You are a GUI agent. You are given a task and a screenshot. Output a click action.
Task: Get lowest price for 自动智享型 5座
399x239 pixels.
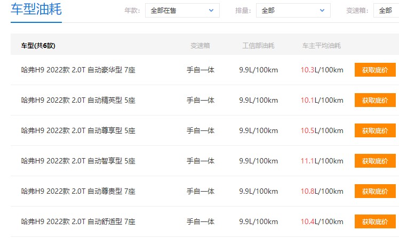point(375,161)
